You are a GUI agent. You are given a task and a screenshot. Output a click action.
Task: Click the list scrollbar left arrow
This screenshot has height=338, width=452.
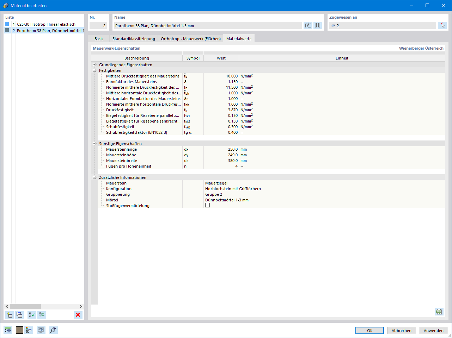7,306
